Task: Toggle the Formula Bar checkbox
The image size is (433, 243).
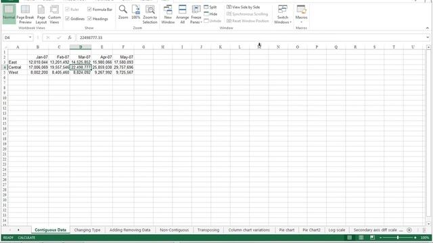Action: (100, 9)
